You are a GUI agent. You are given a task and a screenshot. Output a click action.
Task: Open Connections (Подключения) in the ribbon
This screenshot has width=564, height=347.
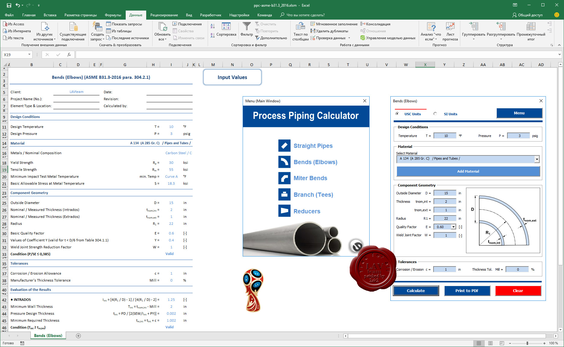pyautogui.click(x=187, y=24)
